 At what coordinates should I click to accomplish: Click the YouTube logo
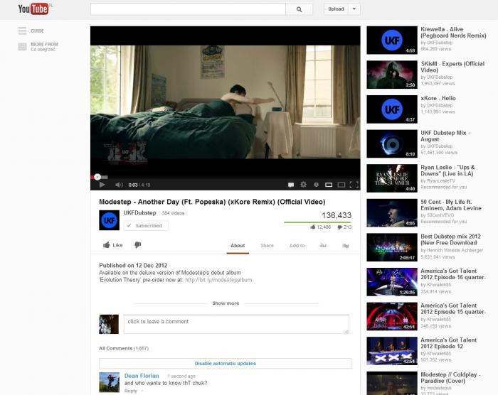tap(33, 9)
